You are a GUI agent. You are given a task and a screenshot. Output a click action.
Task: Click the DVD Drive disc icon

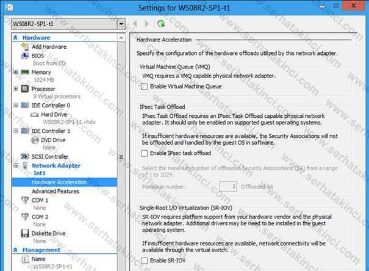[35, 140]
